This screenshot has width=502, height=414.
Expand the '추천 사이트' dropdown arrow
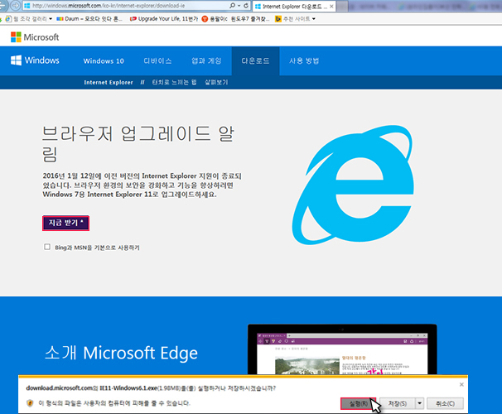pyautogui.click(x=314, y=19)
